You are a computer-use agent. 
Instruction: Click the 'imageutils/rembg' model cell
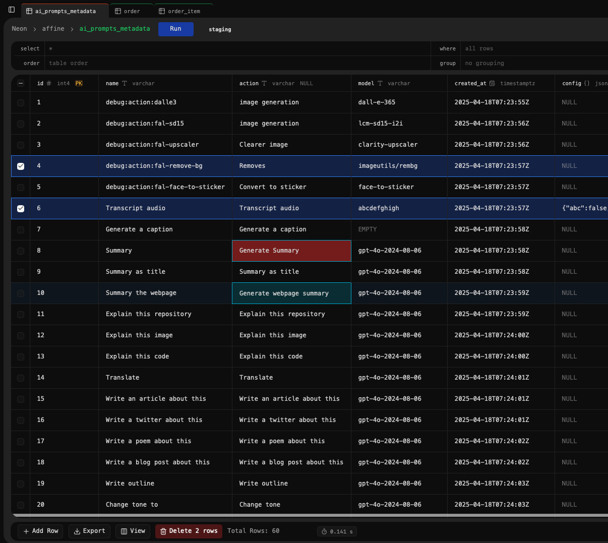click(399, 166)
